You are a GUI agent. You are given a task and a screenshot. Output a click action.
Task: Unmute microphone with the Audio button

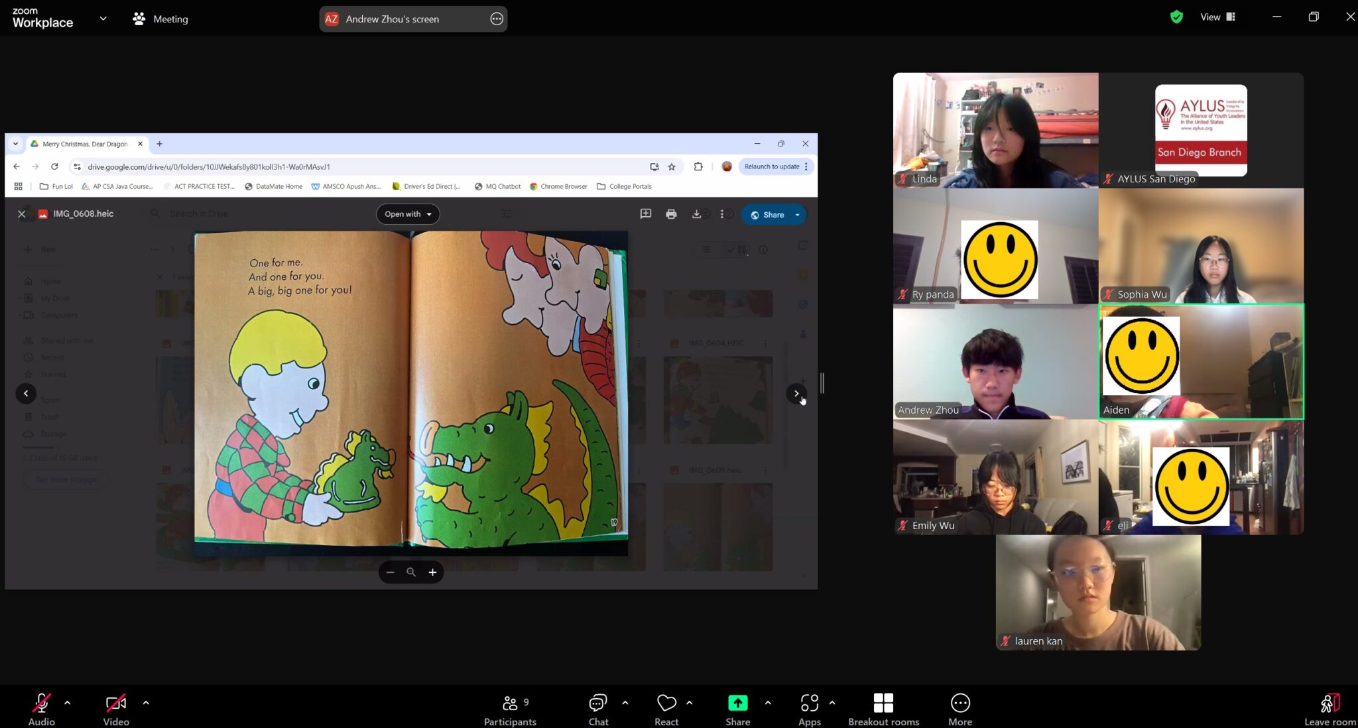coord(41,708)
